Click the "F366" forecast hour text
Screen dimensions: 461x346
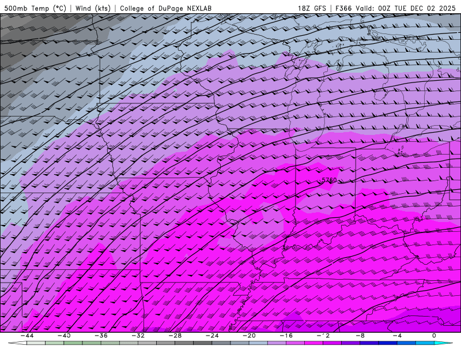[343, 8]
